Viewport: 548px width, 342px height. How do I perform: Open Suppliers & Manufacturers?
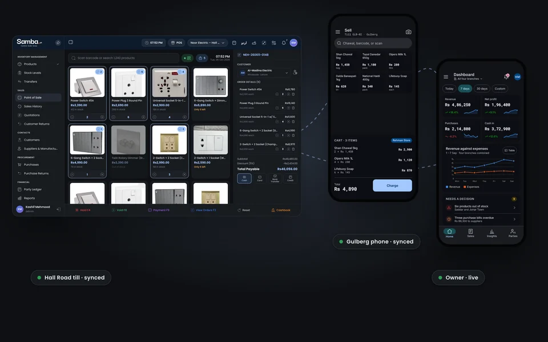point(38,149)
